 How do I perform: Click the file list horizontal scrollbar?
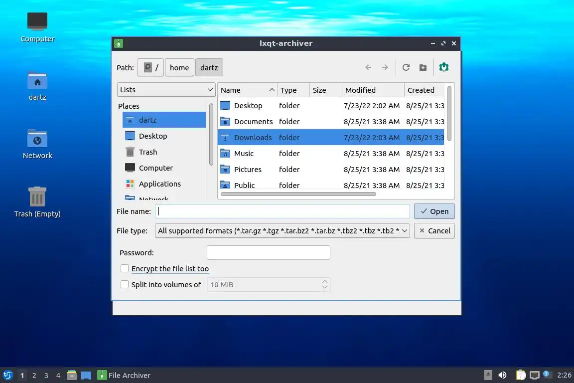pos(298,194)
